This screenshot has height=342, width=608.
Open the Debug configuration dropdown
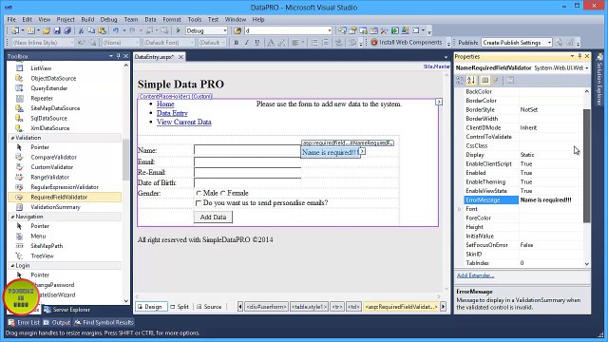(x=225, y=30)
